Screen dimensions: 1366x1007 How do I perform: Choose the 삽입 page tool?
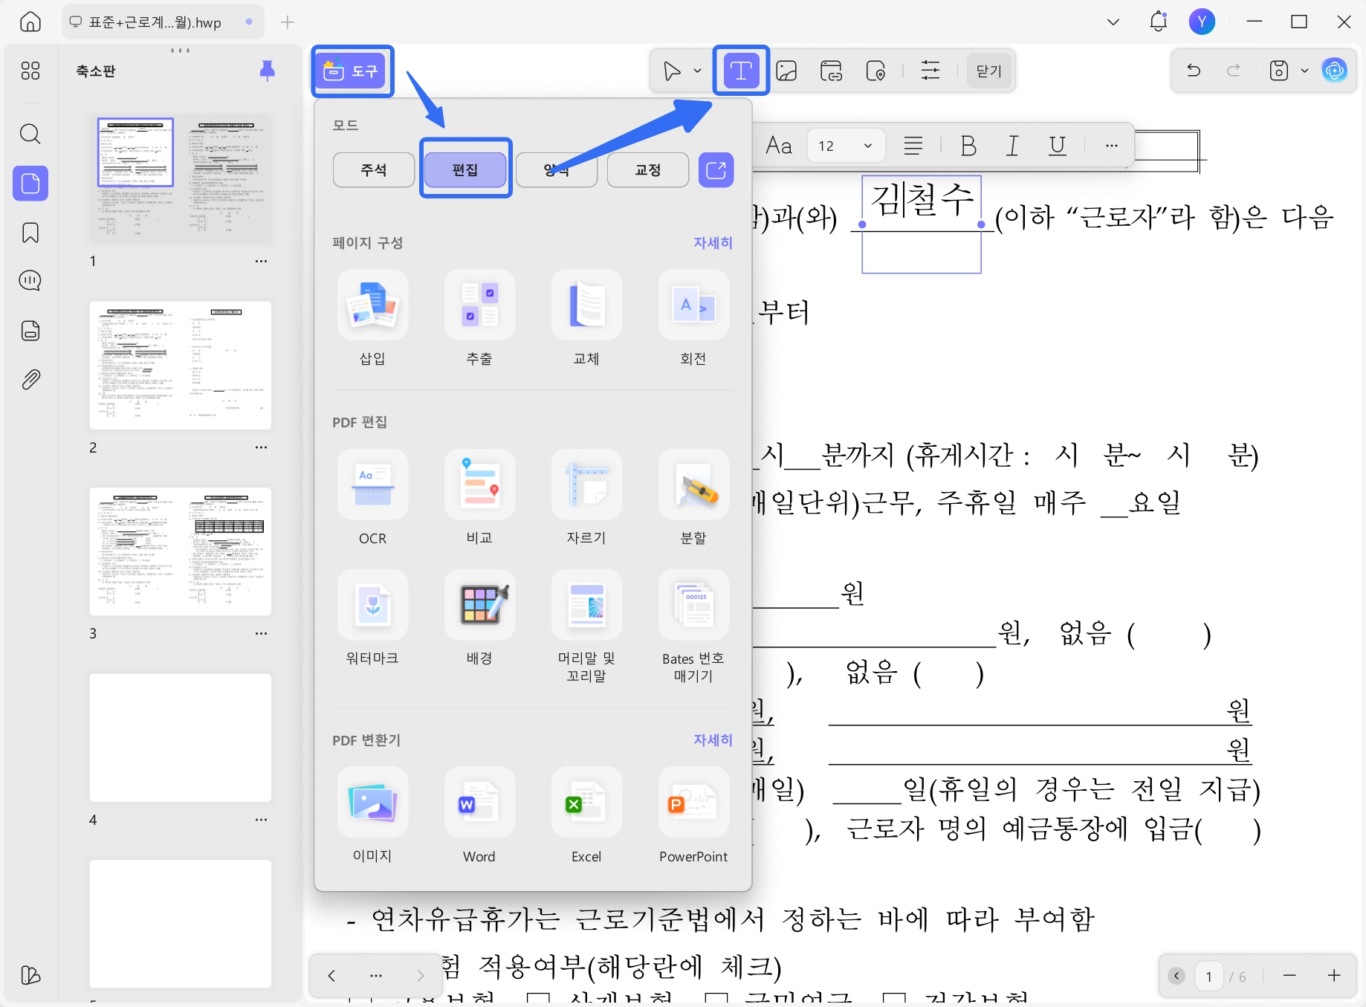372,320
